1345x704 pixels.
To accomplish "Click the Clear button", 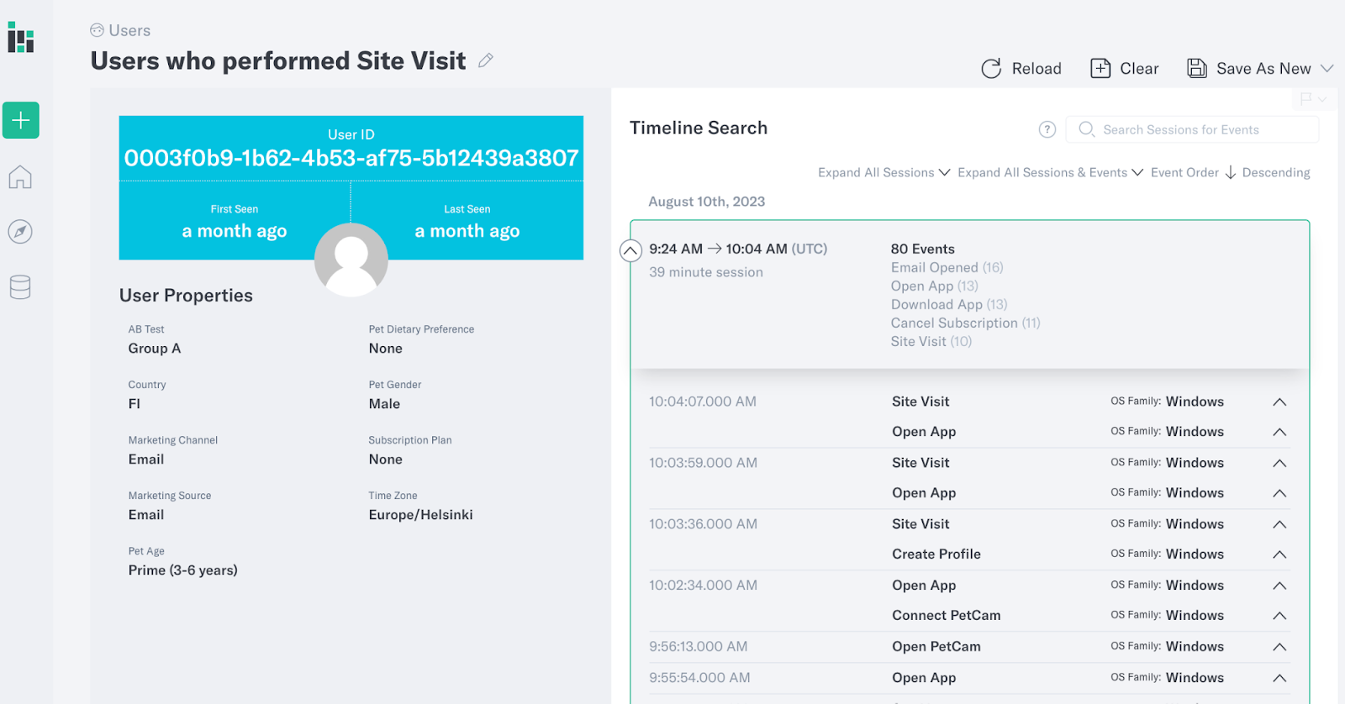I will [1125, 69].
